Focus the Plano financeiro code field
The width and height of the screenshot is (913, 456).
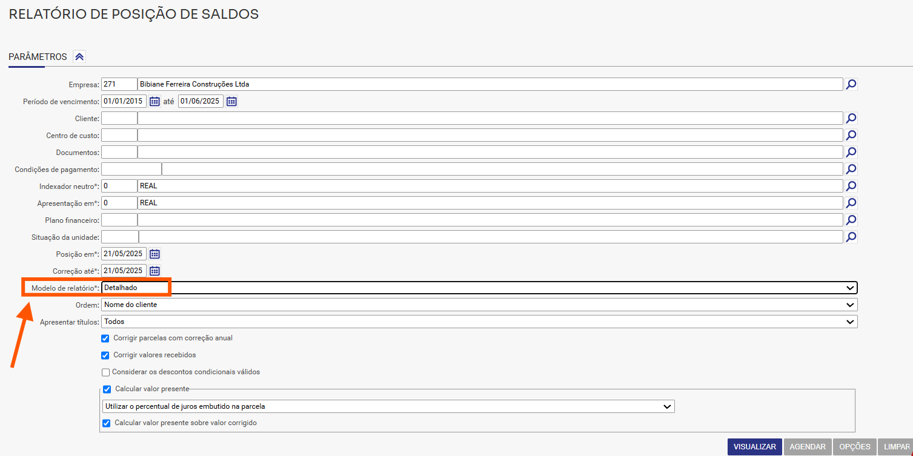pos(119,220)
